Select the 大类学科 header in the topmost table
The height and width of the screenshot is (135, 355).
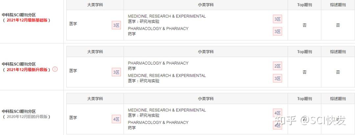coord(95,5)
